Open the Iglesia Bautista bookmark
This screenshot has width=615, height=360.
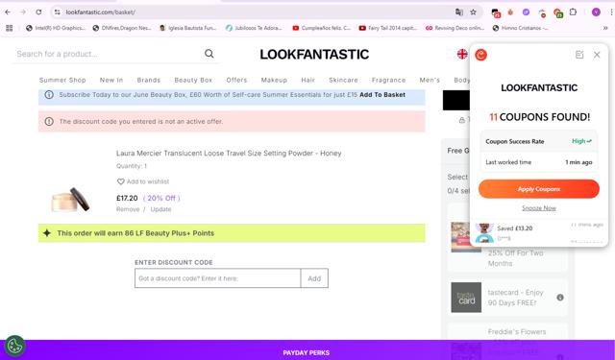point(188,28)
